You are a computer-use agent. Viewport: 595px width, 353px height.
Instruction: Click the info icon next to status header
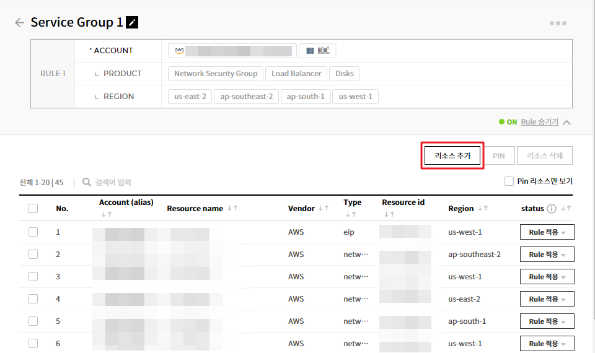551,209
